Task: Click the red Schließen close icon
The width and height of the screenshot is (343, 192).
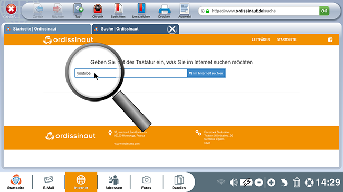Action: [x=11, y=9]
